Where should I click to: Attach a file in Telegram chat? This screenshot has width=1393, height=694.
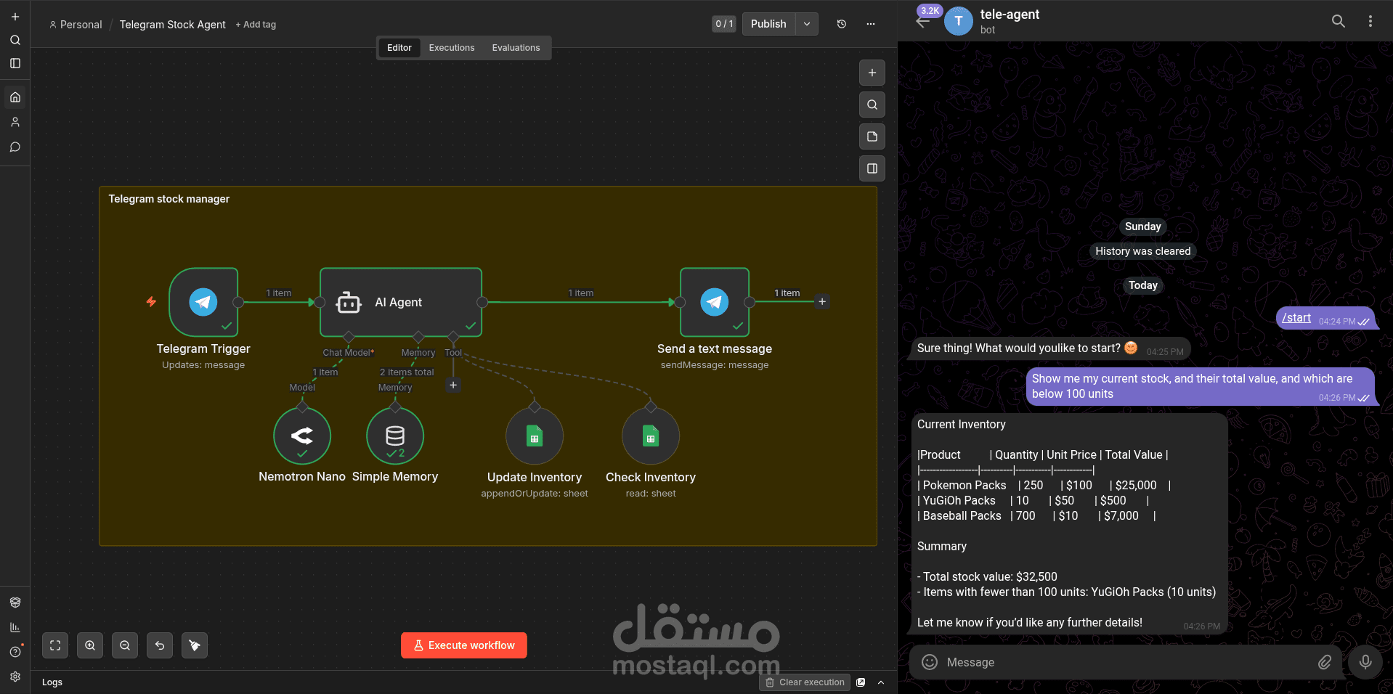coord(1325,662)
